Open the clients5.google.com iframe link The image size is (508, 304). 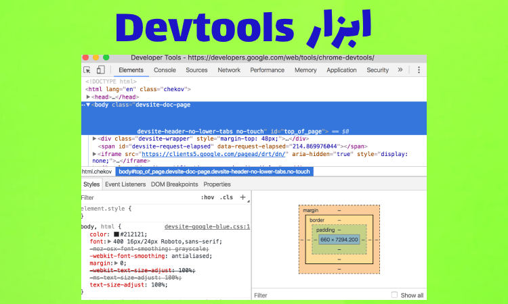[213, 154]
